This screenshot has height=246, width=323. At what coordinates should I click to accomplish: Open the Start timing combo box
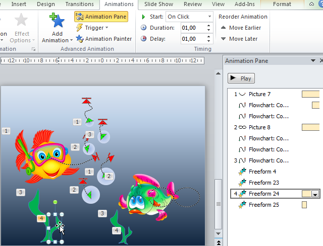pos(189,17)
